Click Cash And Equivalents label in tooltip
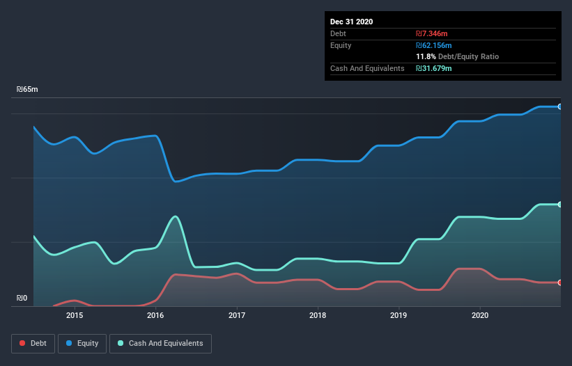The width and height of the screenshot is (572, 366). (x=367, y=68)
